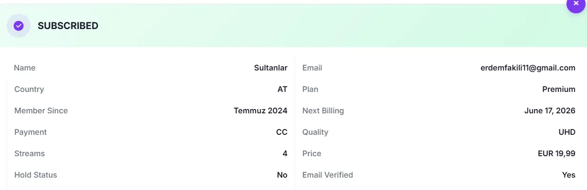Click the purple checkmark subscribed icon
This screenshot has height=190, width=587.
[19, 26]
